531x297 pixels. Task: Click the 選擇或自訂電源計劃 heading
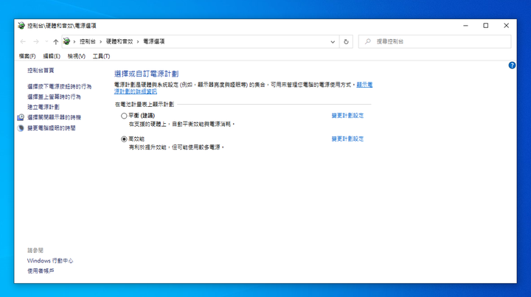click(x=146, y=74)
